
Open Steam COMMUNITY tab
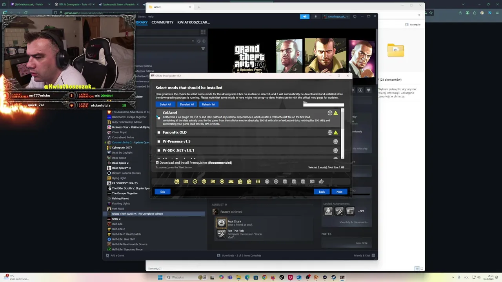[162, 22]
